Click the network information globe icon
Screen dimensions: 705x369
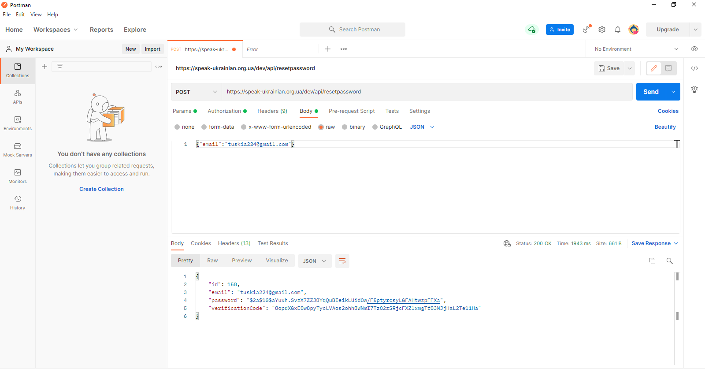(x=507, y=243)
